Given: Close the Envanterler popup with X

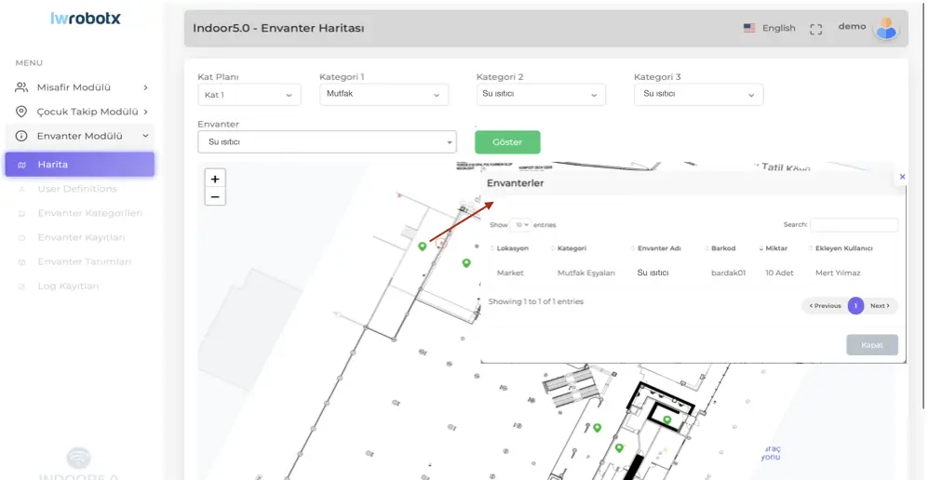Looking at the screenshot, I should (x=902, y=177).
